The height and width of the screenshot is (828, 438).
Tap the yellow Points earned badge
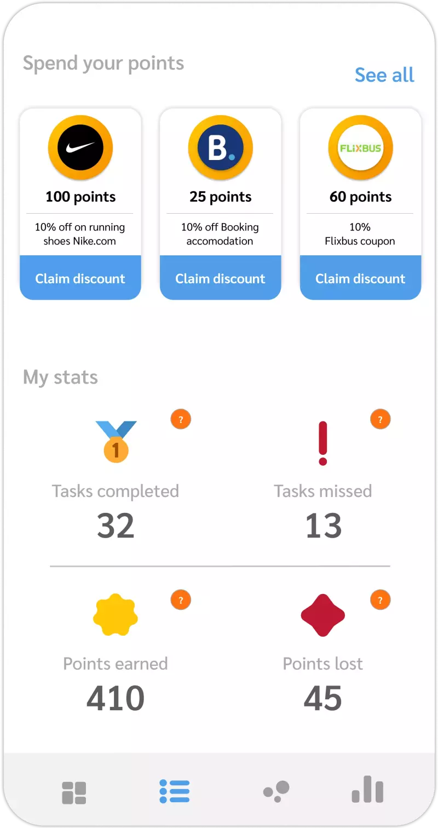[116, 615]
